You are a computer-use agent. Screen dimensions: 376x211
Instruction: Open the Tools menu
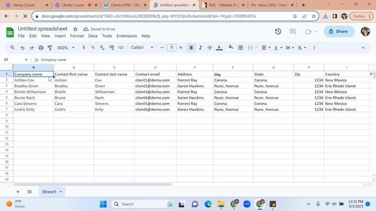click(x=107, y=36)
